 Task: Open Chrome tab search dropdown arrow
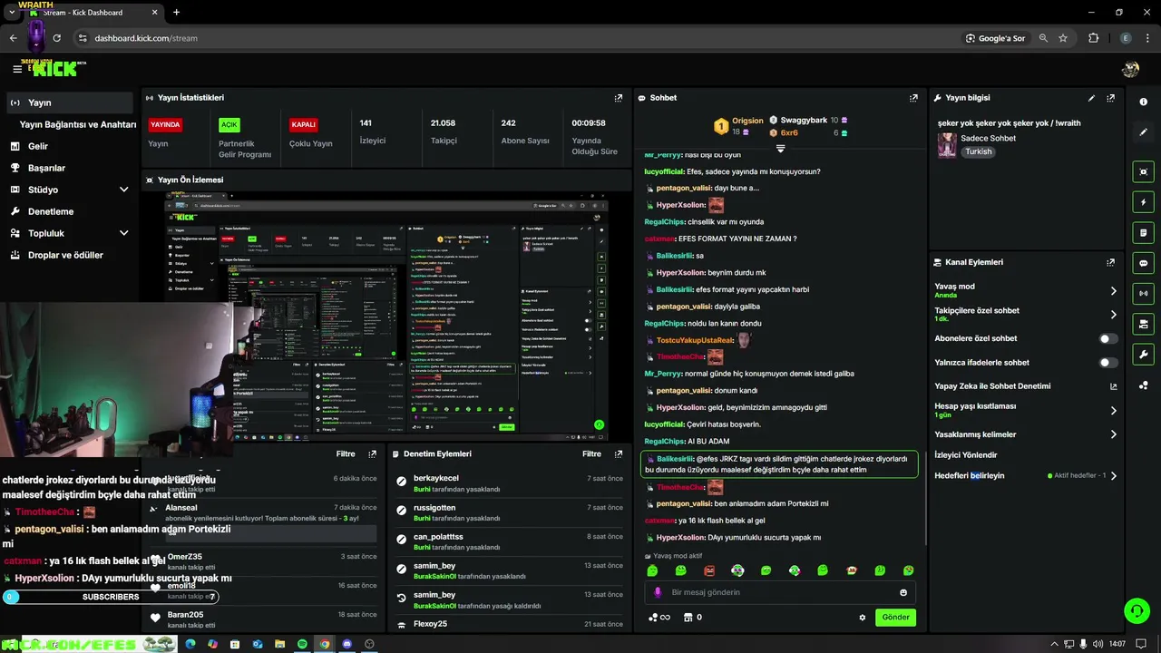(12, 12)
